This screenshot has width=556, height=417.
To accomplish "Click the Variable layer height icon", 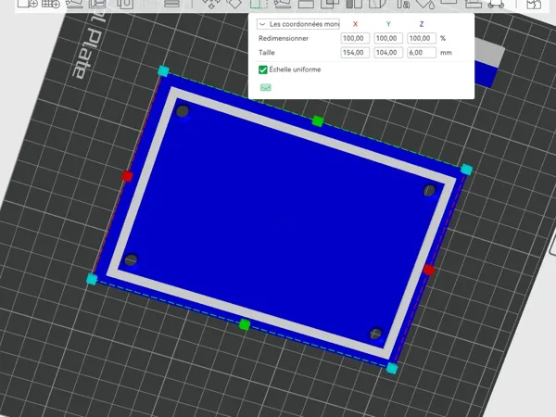I will coord(171,4).
